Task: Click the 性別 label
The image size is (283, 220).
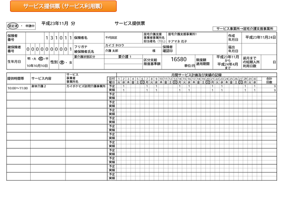Action: 54,62
